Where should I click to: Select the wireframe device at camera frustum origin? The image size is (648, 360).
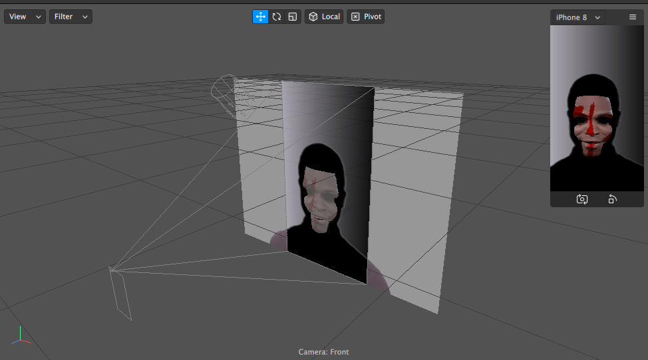(x=120, y=294)
